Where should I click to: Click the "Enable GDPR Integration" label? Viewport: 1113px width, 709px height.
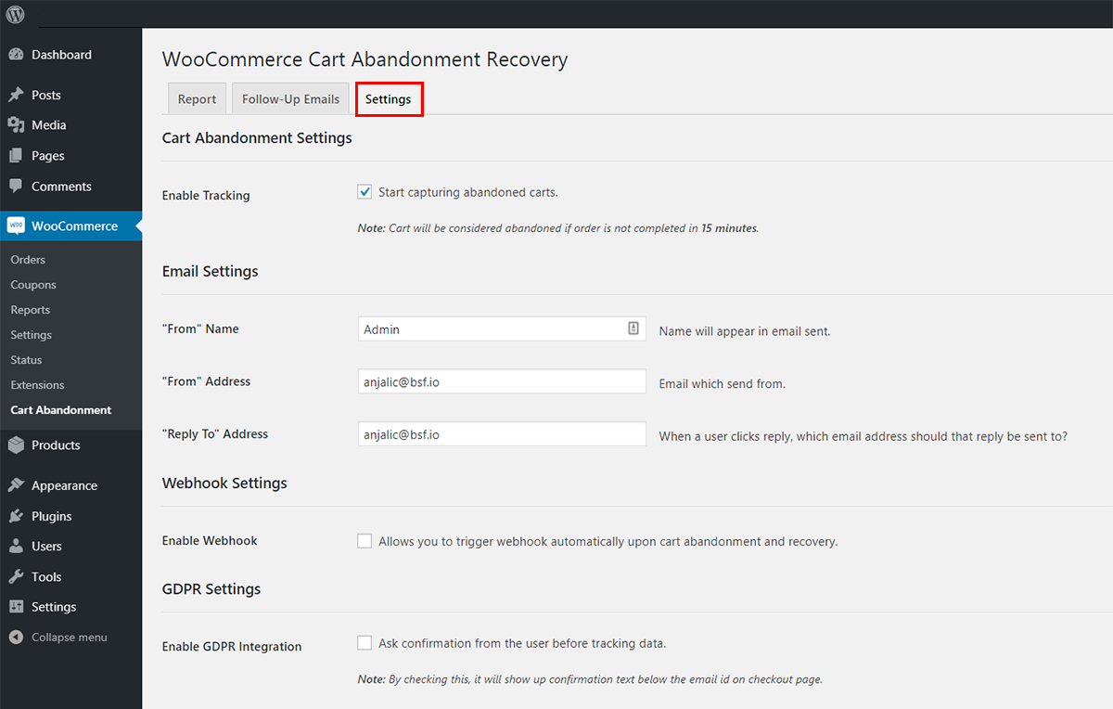pos(232,647)
